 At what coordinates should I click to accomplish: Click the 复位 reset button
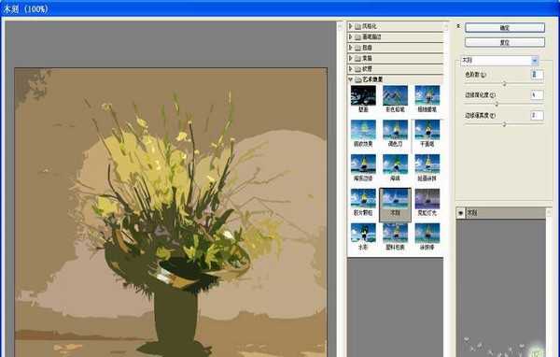click(505, 42)
